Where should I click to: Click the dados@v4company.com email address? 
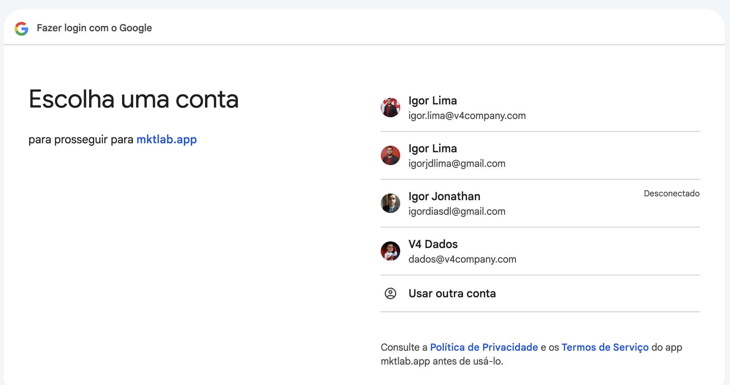(462, 259)
